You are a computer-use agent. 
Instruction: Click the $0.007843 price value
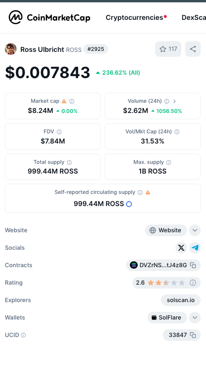click(48, 72)
